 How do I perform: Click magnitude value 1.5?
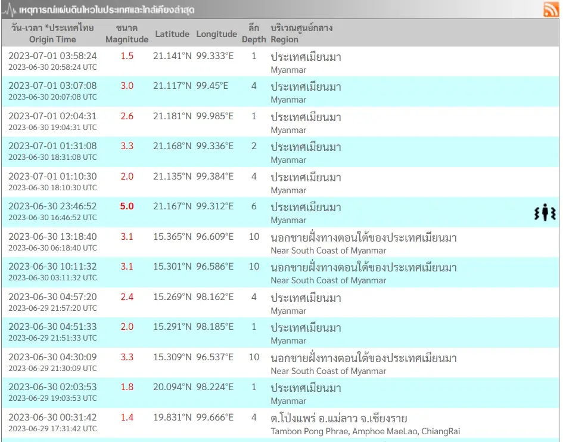[127, 55]
